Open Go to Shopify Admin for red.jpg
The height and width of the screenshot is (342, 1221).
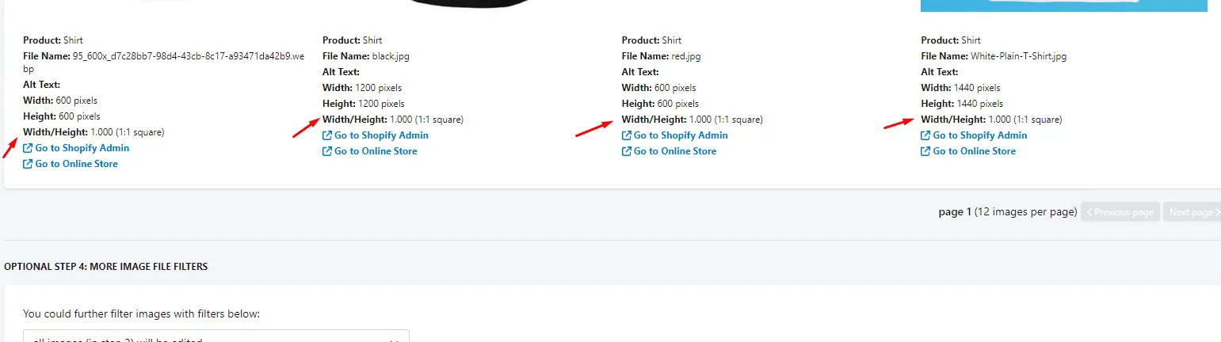click(681, 135)
